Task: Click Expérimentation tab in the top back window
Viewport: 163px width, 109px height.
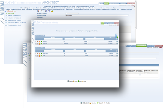Action: 114,4
